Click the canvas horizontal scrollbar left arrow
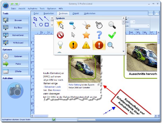The width and height of the screenshot is (162, 123). 32,116
